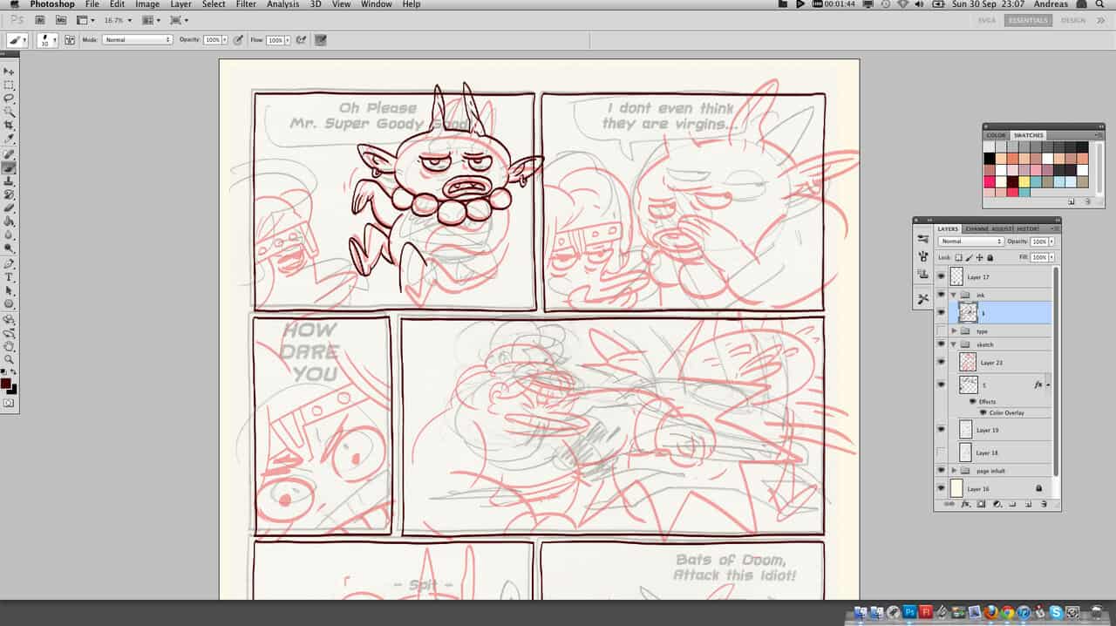1116x626 pixels.
Task: Open the brush Mode dropdown
Action: tap(138, 40)
